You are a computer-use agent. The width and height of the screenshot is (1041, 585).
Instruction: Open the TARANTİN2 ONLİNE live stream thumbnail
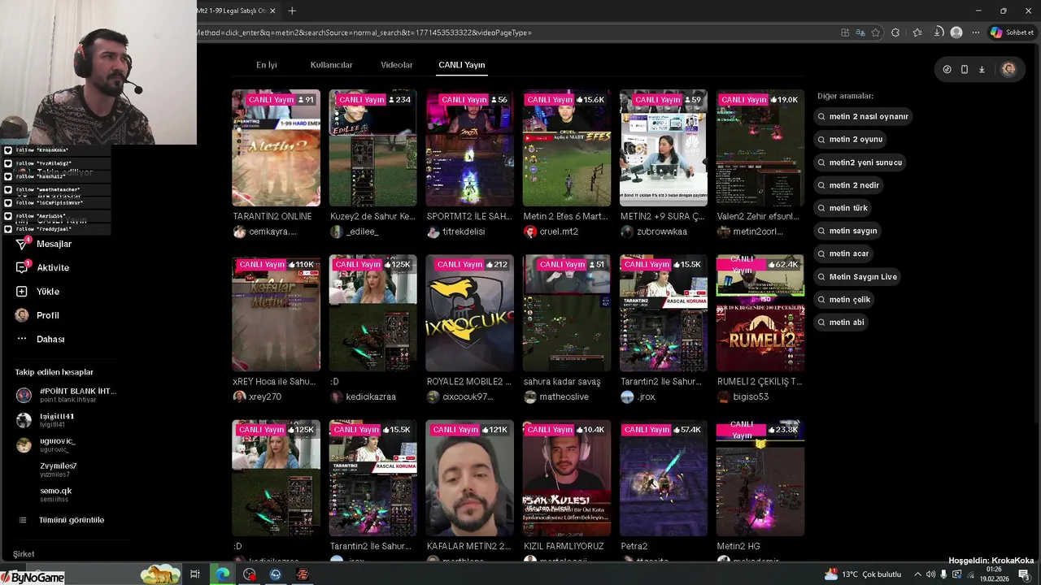pos(276,148)
